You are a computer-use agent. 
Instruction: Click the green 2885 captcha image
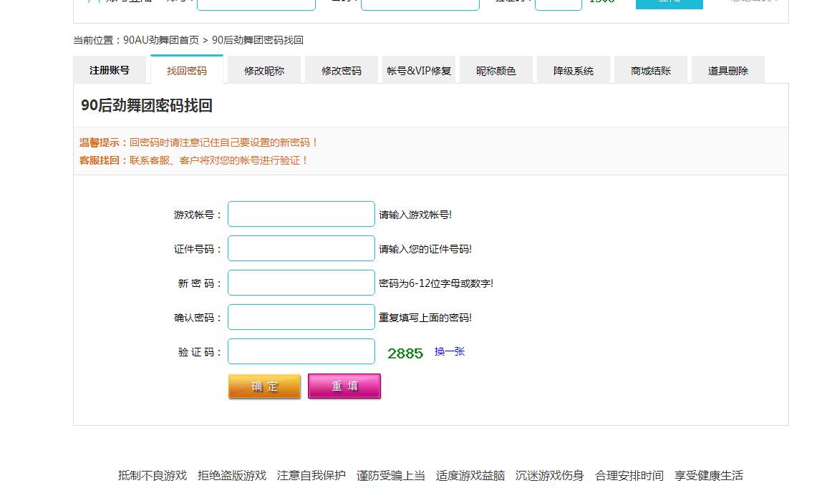coord(405,353)
